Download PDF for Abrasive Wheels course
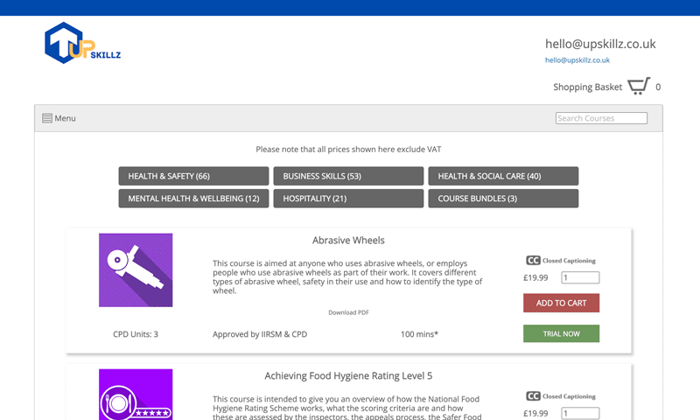This screenshot has height=420, width=700. point(348,312)
